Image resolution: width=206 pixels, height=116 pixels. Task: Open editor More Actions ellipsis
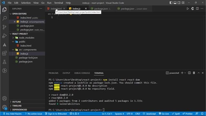click(x=202, y=9)
